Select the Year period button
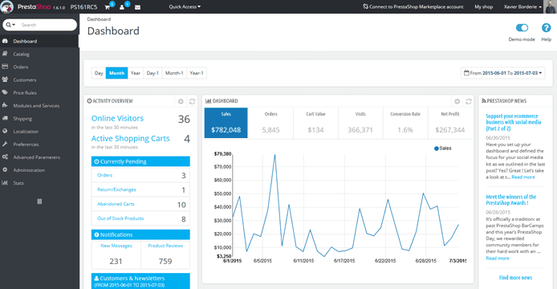557x289 pixels. point(136,73)
